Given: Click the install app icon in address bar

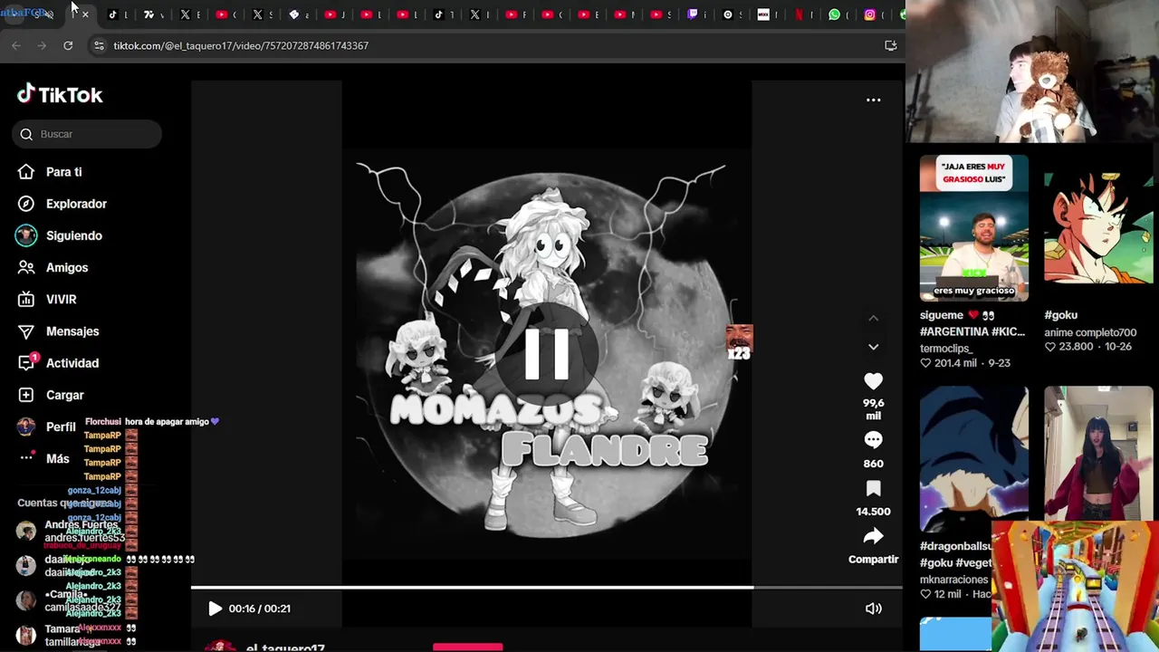Looking at the screenshot, I should click(891, 45).
